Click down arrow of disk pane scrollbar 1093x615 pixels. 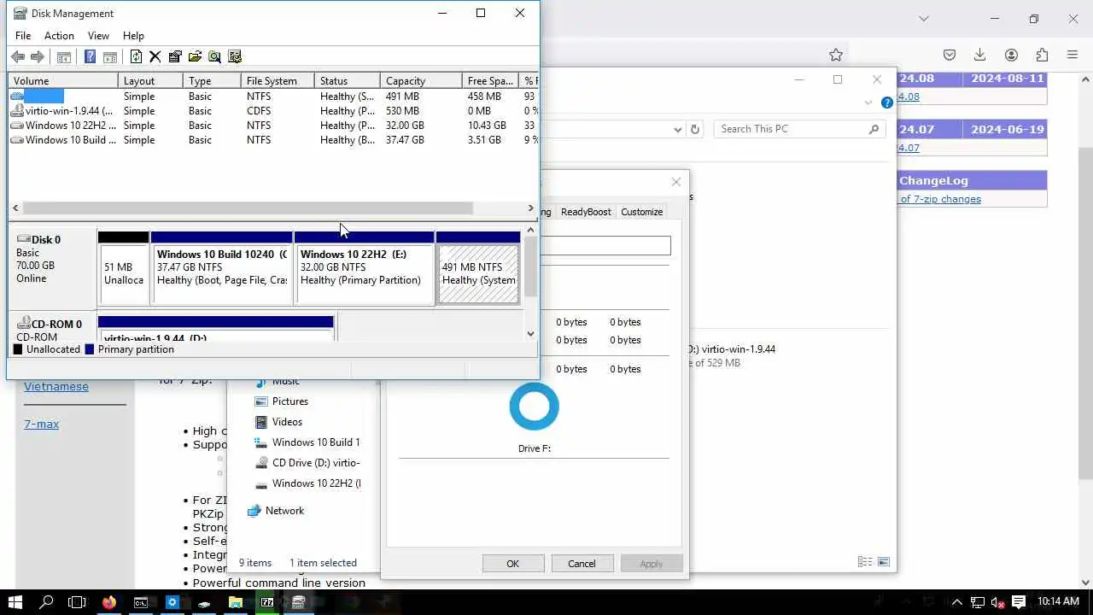click(531, 334)
